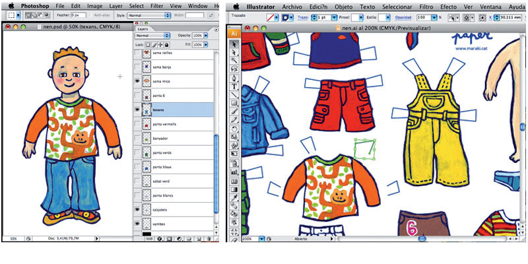This screenshot has height=264, width=528.
Task: Show the banyador layer
Action: (x=137, y=139)
